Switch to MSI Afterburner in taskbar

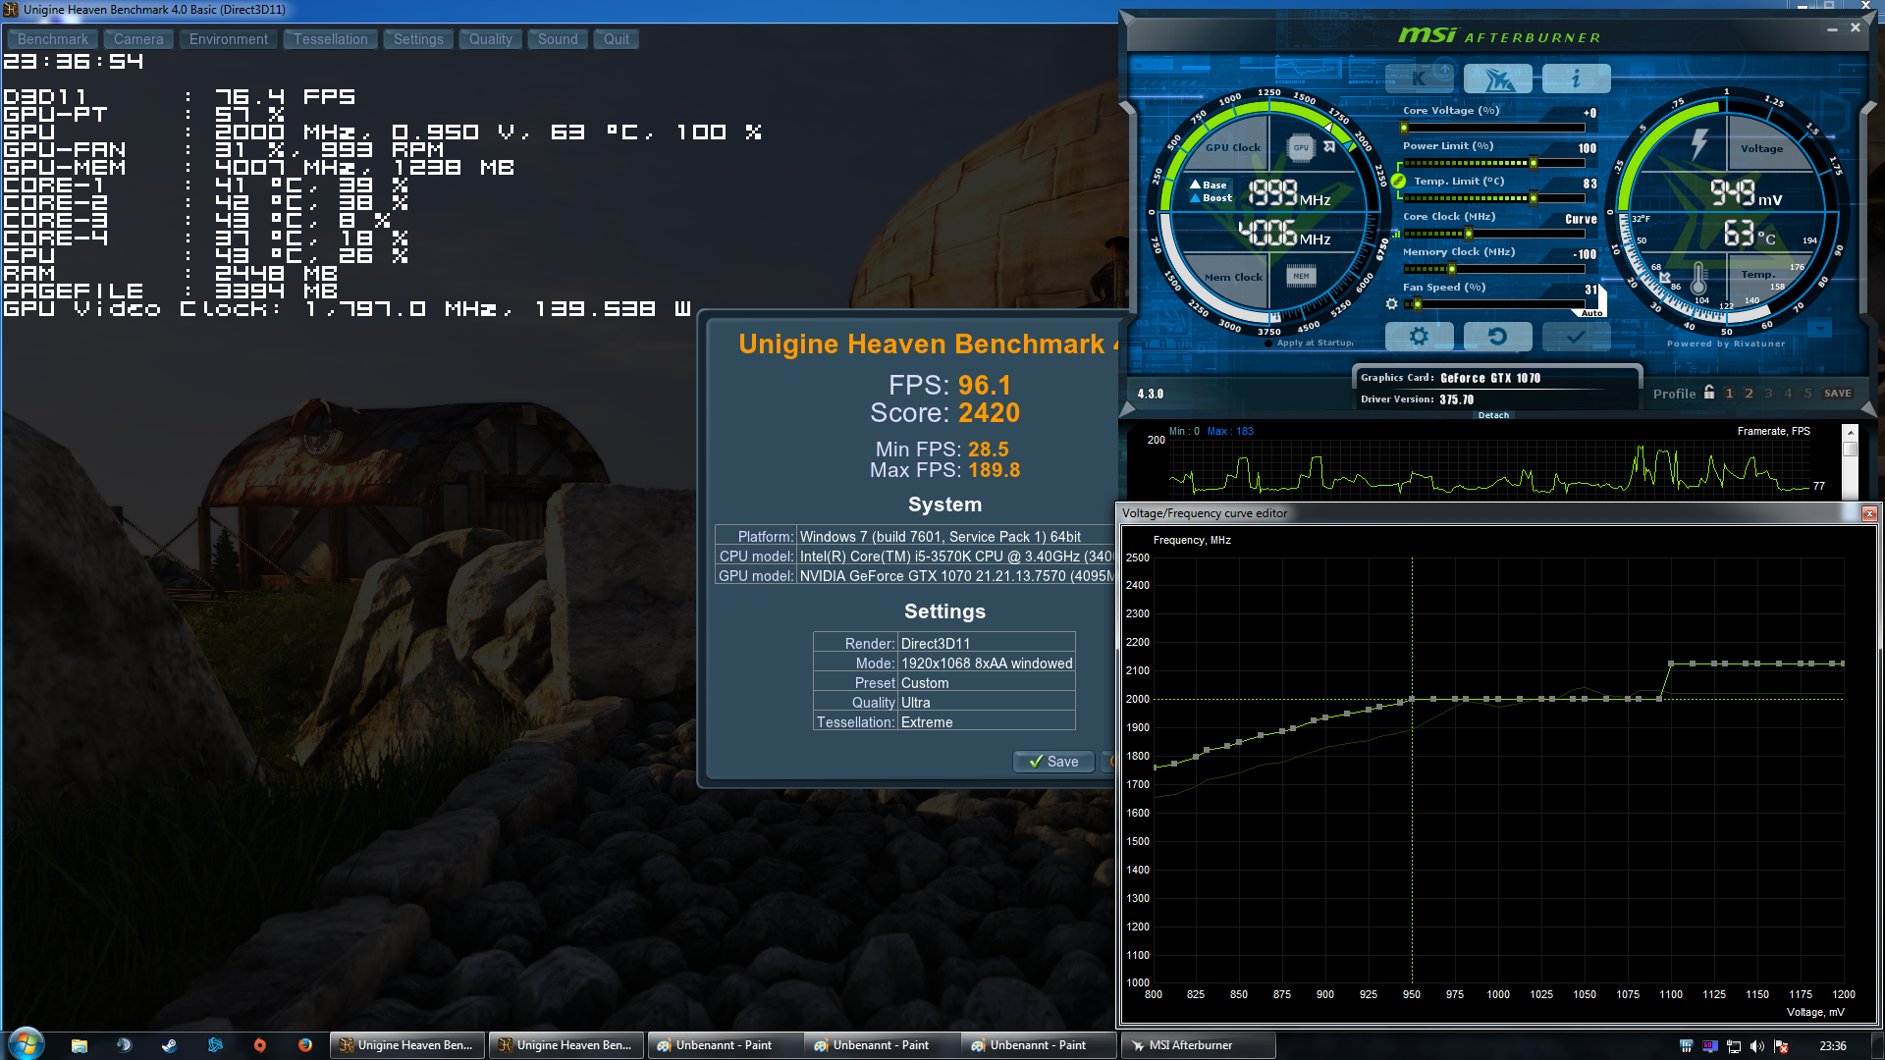1196,1045
